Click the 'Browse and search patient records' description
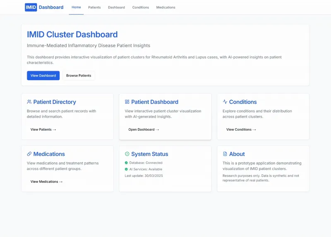The height and width of the screenshot is (237, 331). coord(61,114)
